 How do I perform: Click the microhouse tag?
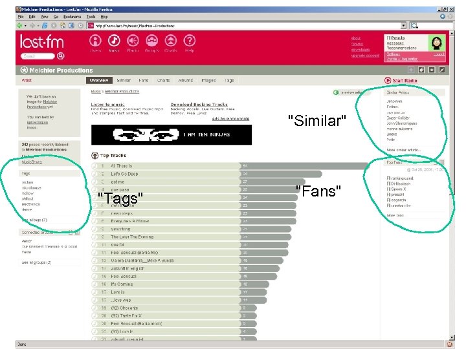32,188
